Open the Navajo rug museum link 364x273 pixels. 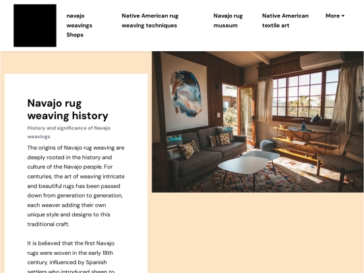228,20
